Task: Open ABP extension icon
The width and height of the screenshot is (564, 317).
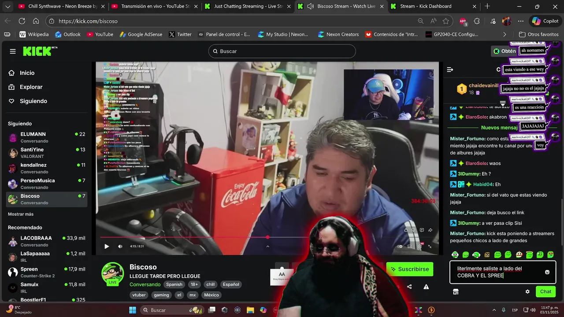Action: click(463, 21)
